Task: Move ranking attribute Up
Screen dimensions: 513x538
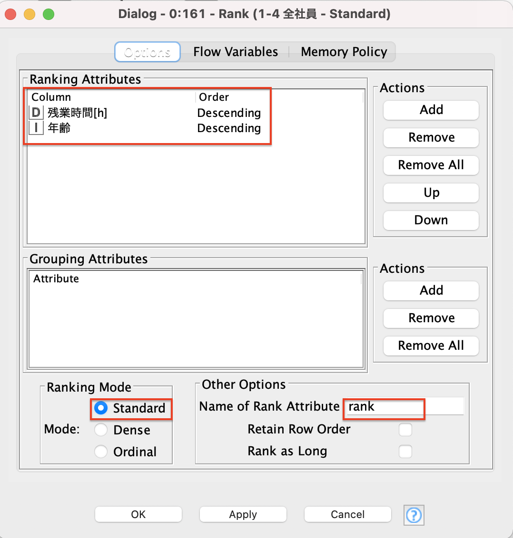Action: point(431,192)
